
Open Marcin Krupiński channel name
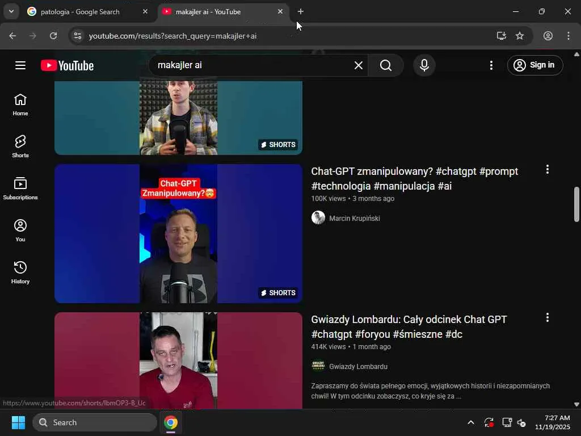pyautogui.click(x=354, y=219)
